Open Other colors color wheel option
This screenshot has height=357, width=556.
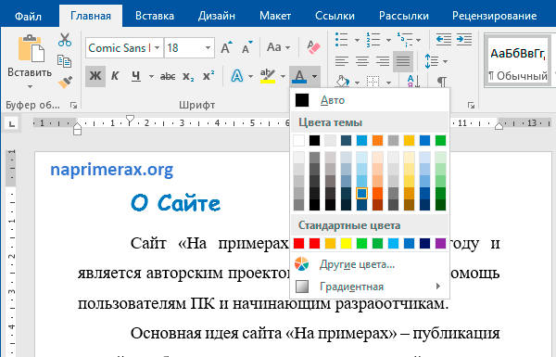[370, 264]
